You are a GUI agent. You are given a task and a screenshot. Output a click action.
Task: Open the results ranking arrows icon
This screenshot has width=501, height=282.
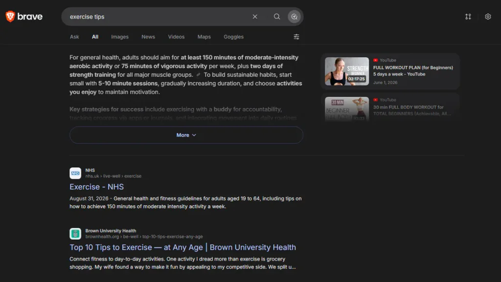click(x=468, y=17)
